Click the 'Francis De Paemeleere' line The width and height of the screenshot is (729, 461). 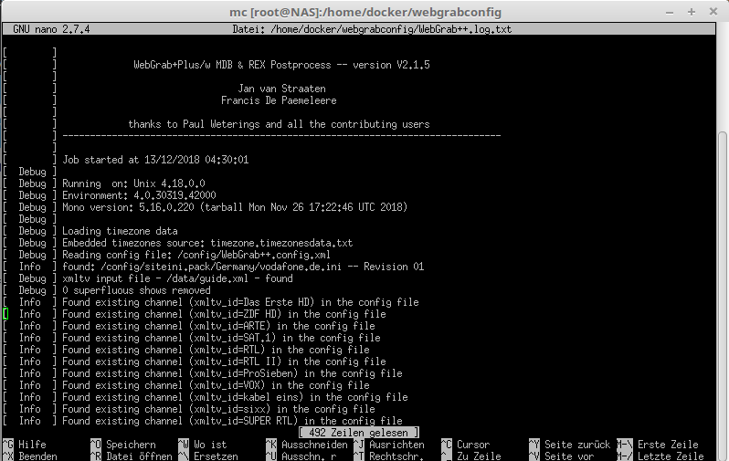pyautogui.click(x=279, y=100)
